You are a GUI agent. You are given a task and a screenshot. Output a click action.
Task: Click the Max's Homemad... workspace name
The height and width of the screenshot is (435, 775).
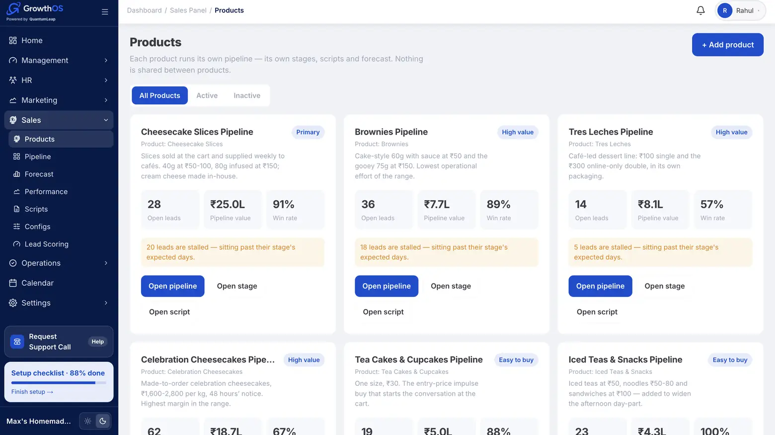click(x=39, y=421)
